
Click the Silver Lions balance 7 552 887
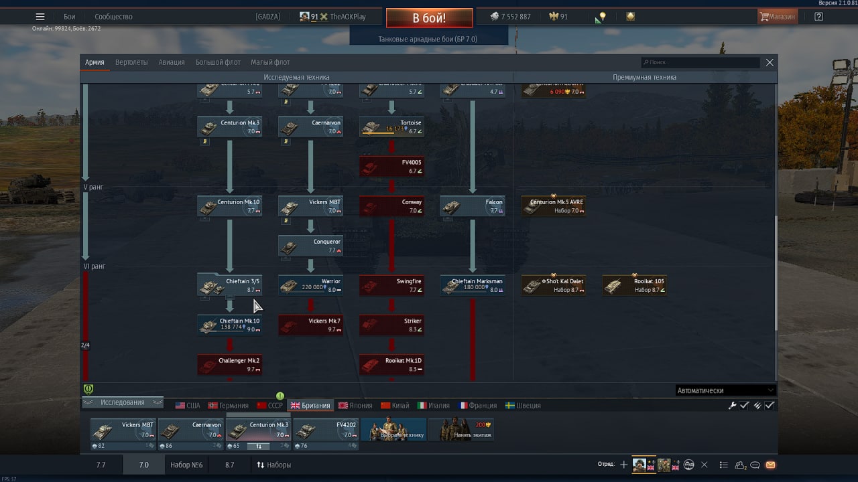[510, 17]
